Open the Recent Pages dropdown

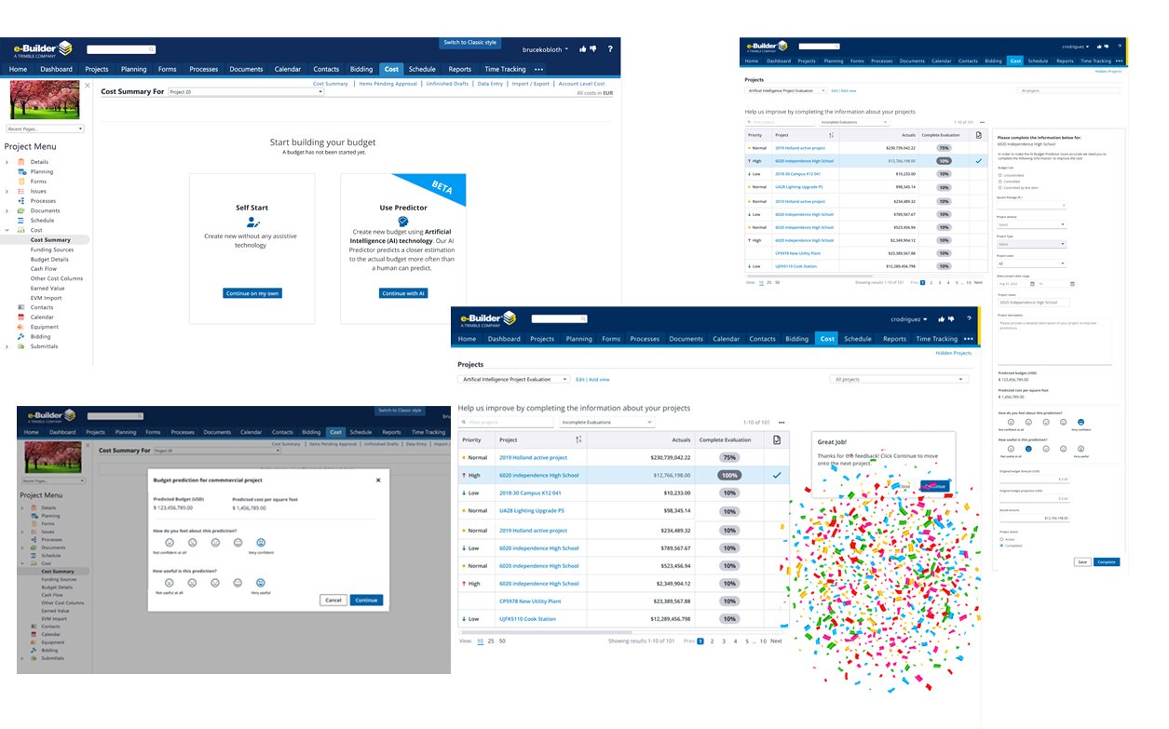(x=45, y=128)
